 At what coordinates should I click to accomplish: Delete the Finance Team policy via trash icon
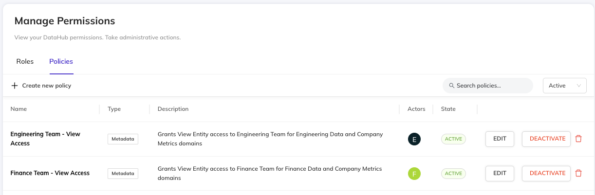578,173
